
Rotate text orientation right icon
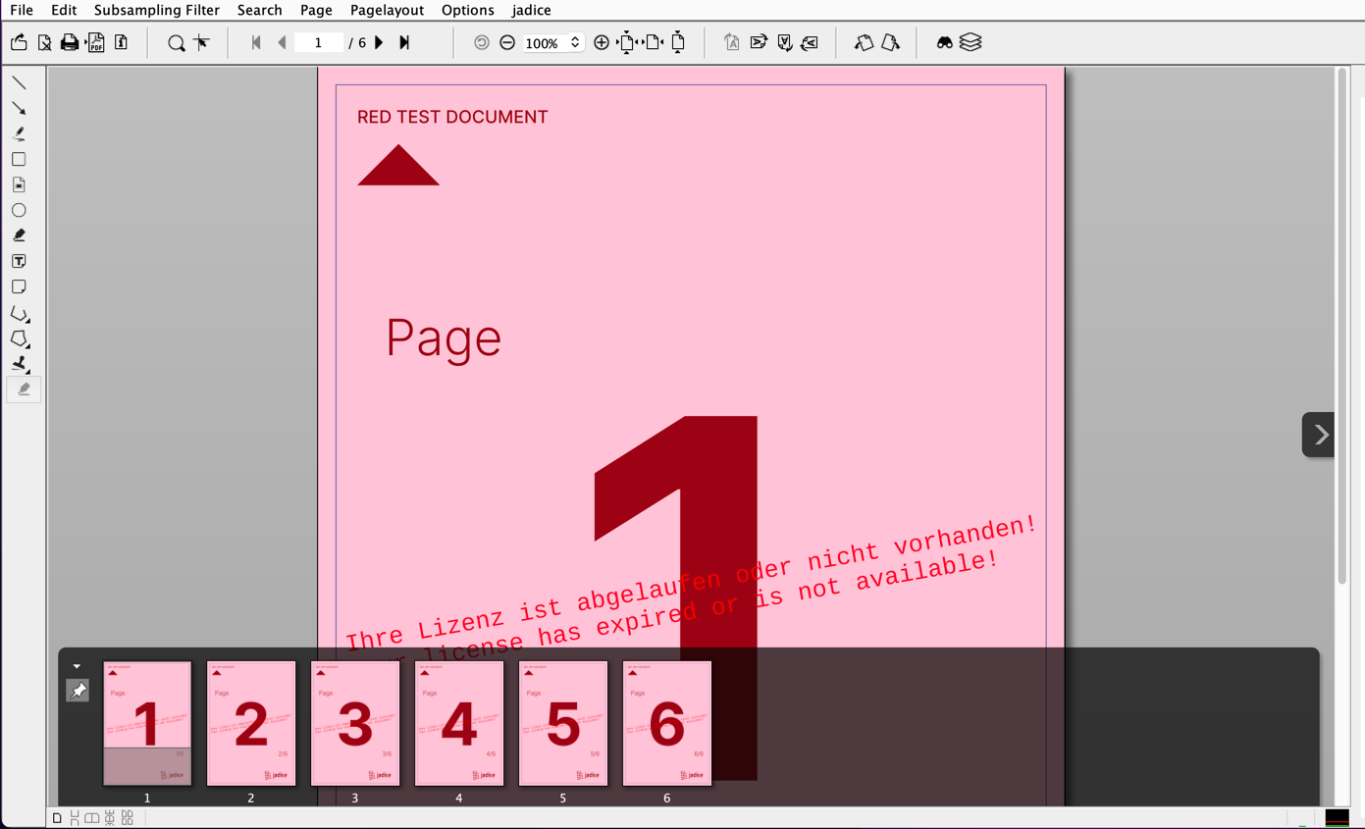[759, 42]
